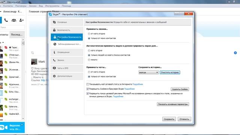Click Показать основные параметры button
This screenshot has width=240, height=135.
pos(173,104)
